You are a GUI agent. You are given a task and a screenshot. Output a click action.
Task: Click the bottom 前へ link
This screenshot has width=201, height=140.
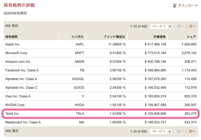click(180, 131)
